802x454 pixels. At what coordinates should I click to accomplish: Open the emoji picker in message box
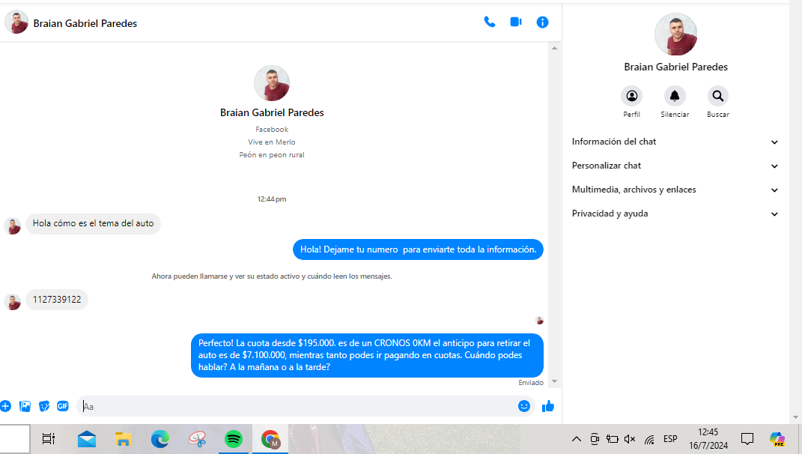click(x=524, y=406)
